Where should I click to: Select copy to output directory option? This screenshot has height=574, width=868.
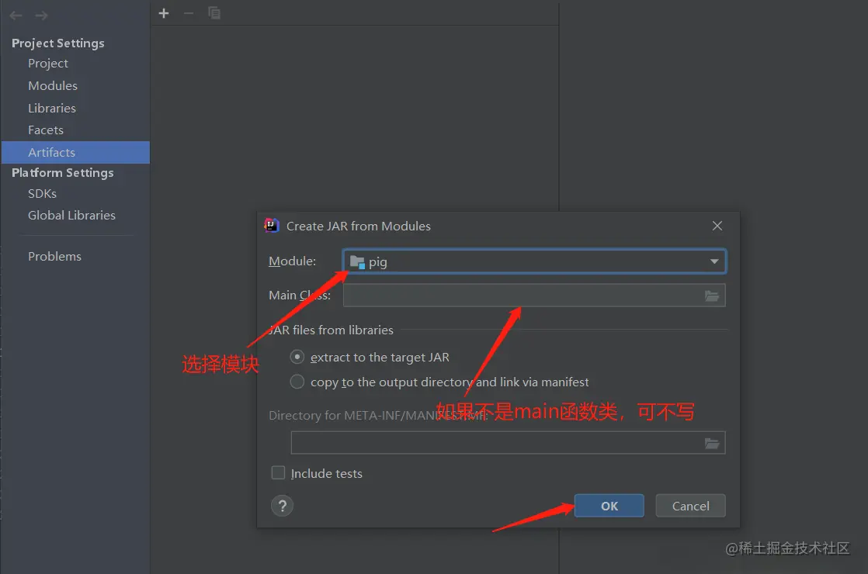297,382
